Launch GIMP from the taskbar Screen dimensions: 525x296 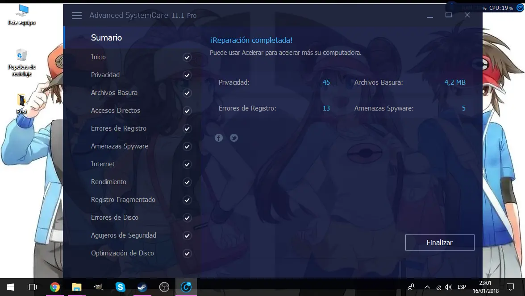[98, 287]
